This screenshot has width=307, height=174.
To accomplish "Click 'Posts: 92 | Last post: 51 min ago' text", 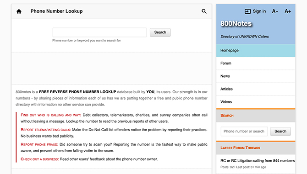I will [243, 167].
